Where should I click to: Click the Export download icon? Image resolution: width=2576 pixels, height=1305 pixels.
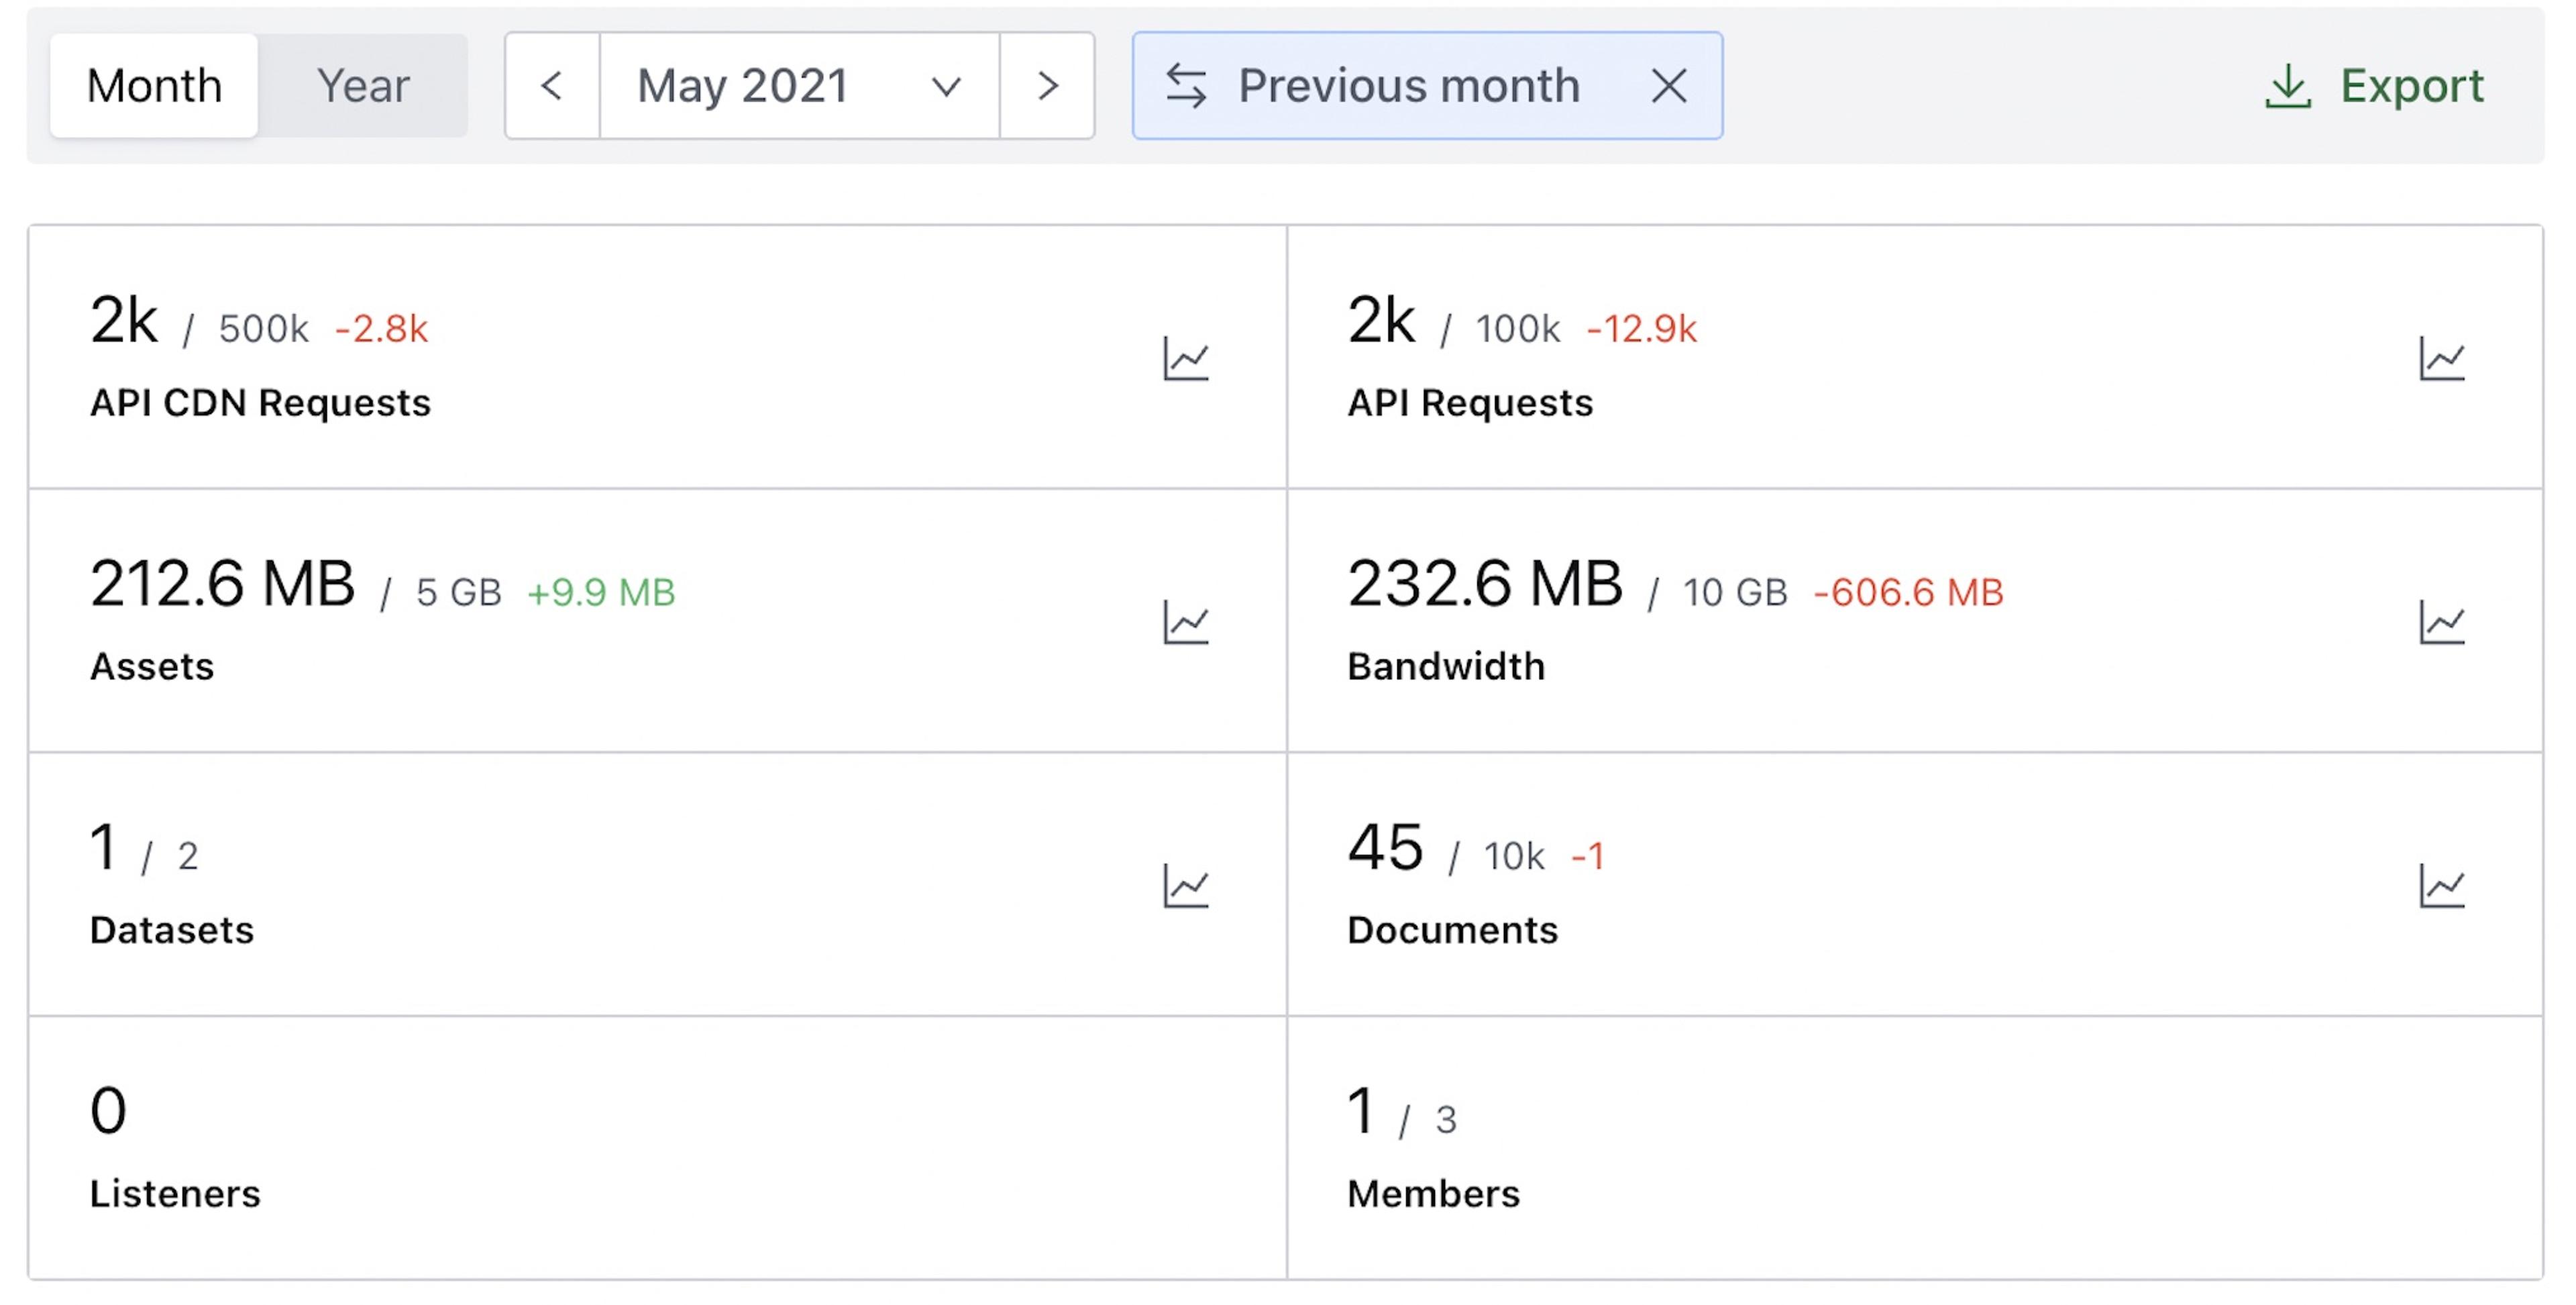[x=2287, y=86]
